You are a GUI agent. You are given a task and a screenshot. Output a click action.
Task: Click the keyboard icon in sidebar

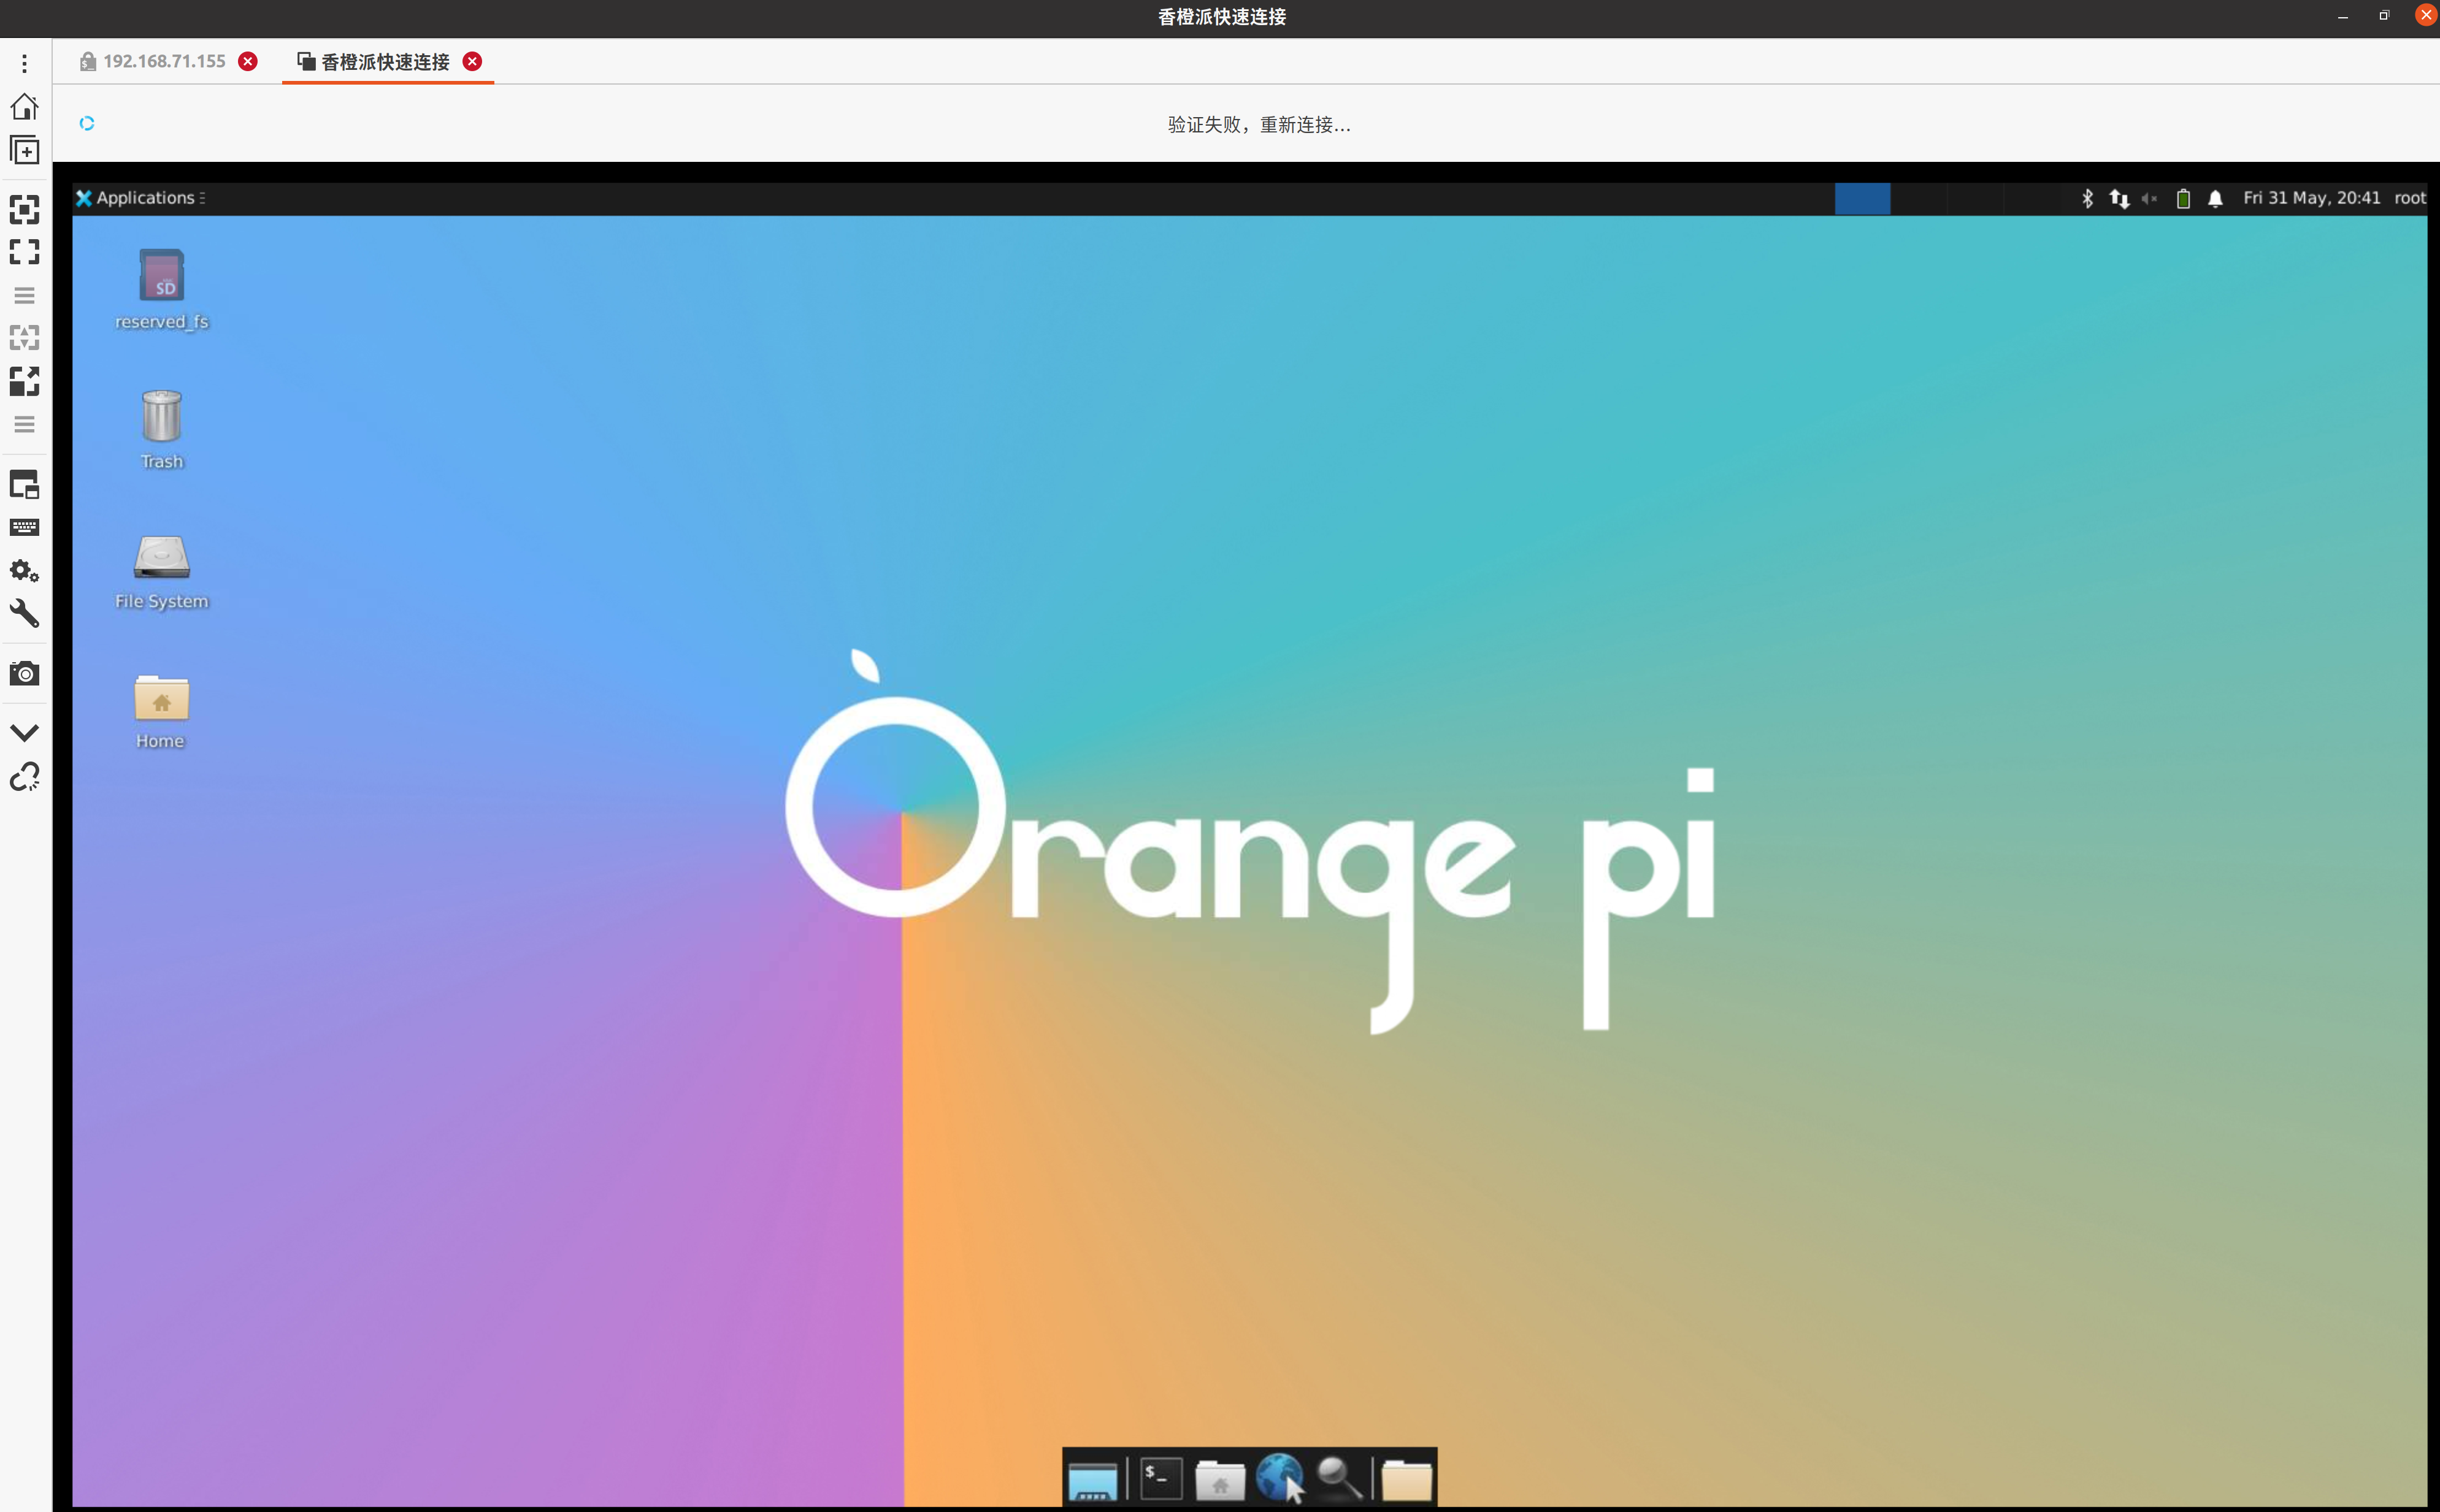point(24,527)
